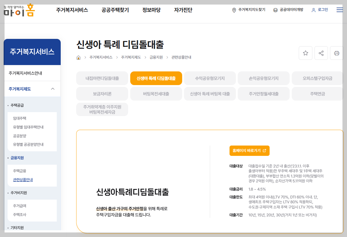Open the 신생아 특례 버팀목 대출 tab
347x237 pixels.
point(209,94)
